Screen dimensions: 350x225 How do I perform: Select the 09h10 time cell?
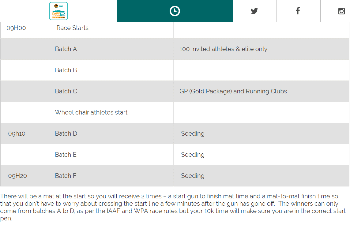[x=17, y=133]
